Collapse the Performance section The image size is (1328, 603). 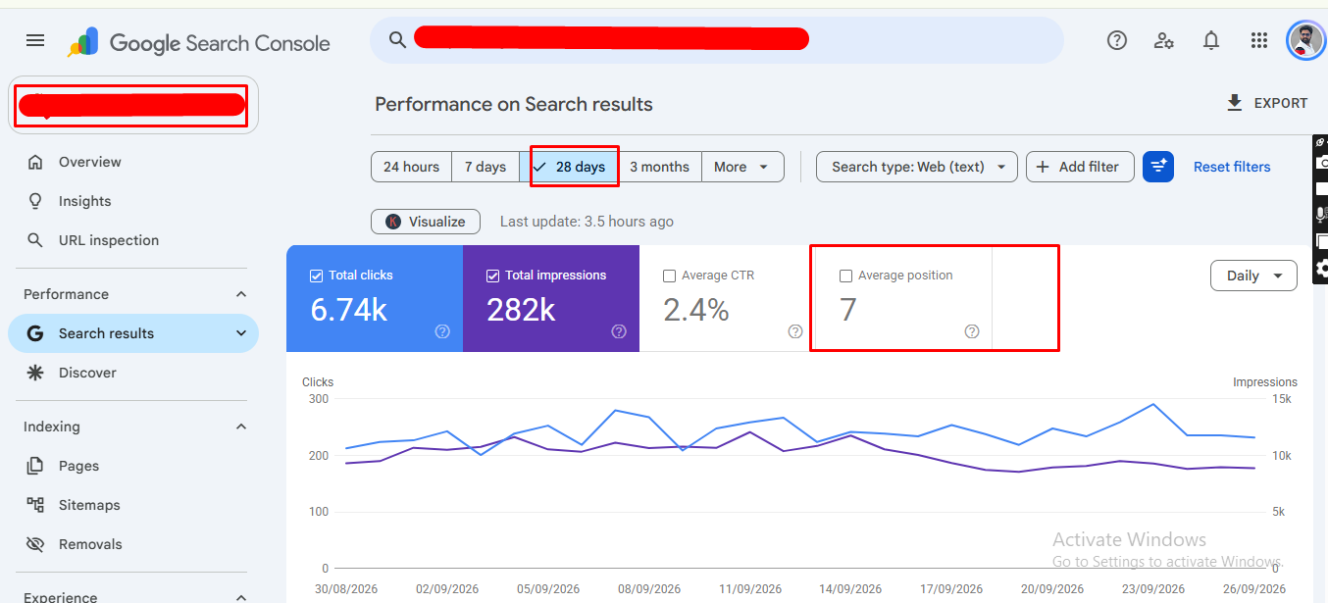(241, 294)
